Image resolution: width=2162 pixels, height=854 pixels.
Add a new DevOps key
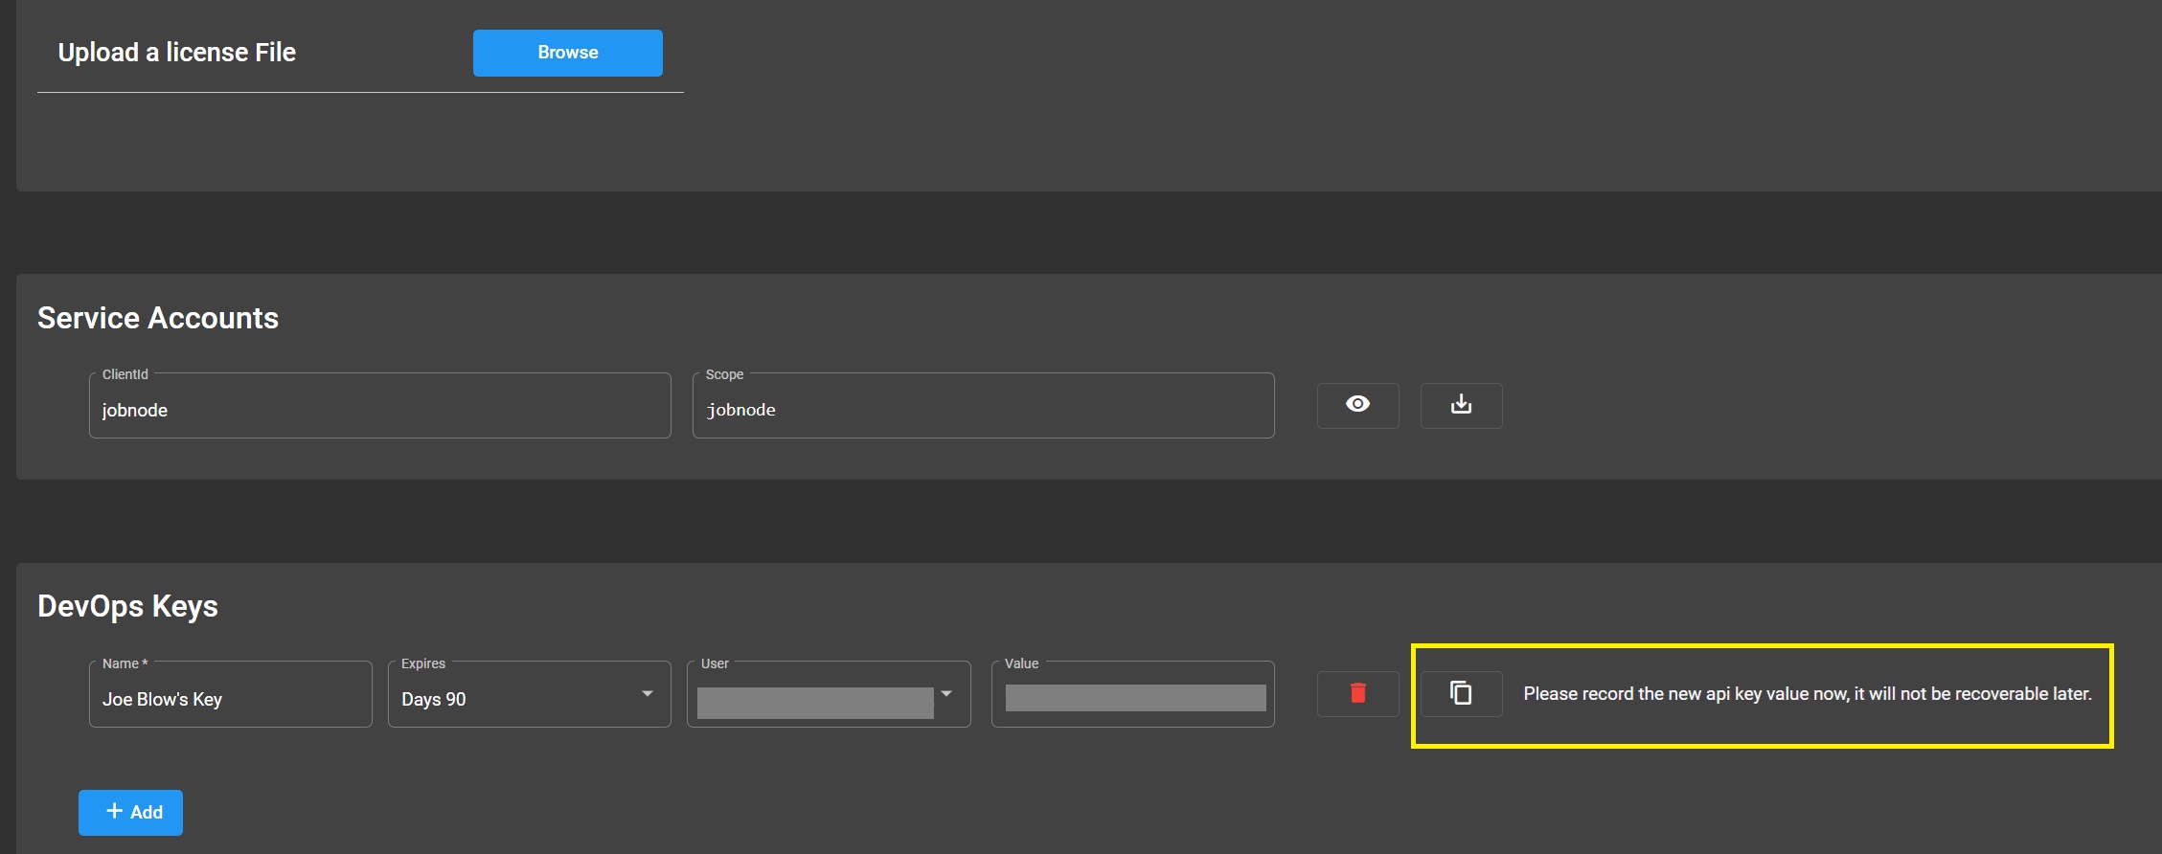point(131,812)
